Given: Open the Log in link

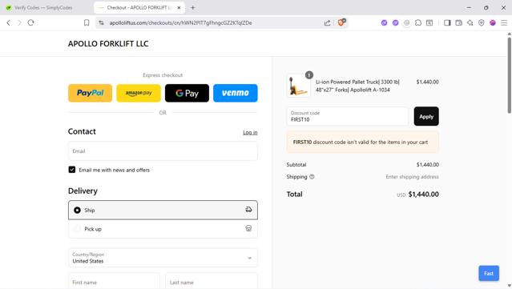Looking at the screenshot, I should point(250,132).
